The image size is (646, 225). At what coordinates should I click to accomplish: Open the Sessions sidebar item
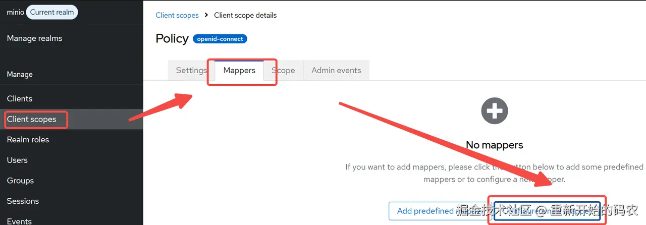point(23,201)
